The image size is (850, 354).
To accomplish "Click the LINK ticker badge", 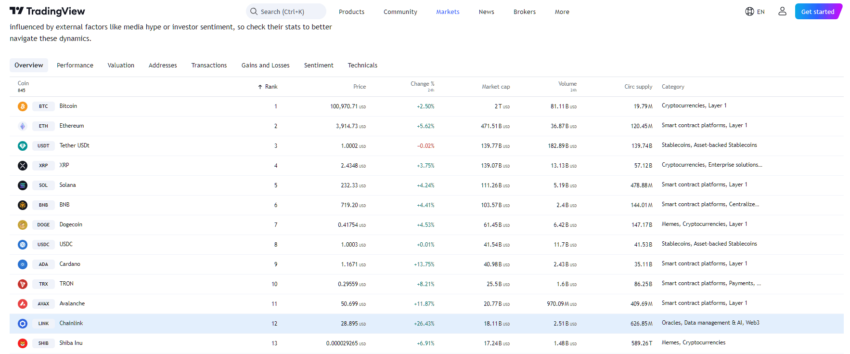I will coord(43,324).
